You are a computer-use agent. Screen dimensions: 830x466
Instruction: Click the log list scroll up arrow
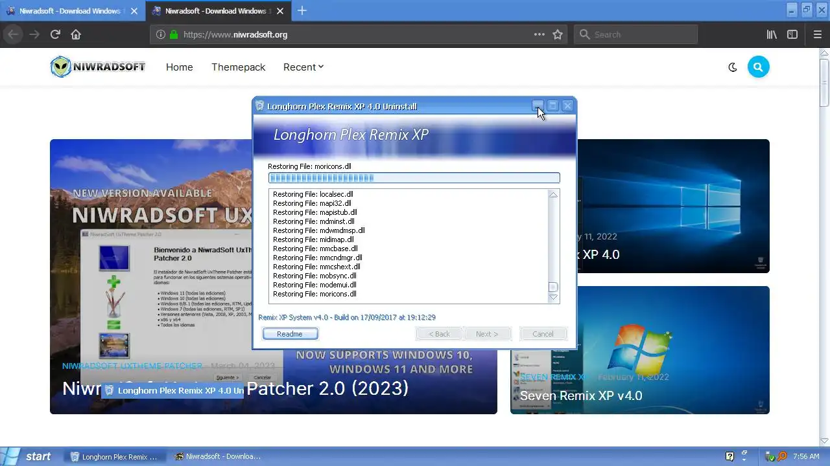point(553,194)
